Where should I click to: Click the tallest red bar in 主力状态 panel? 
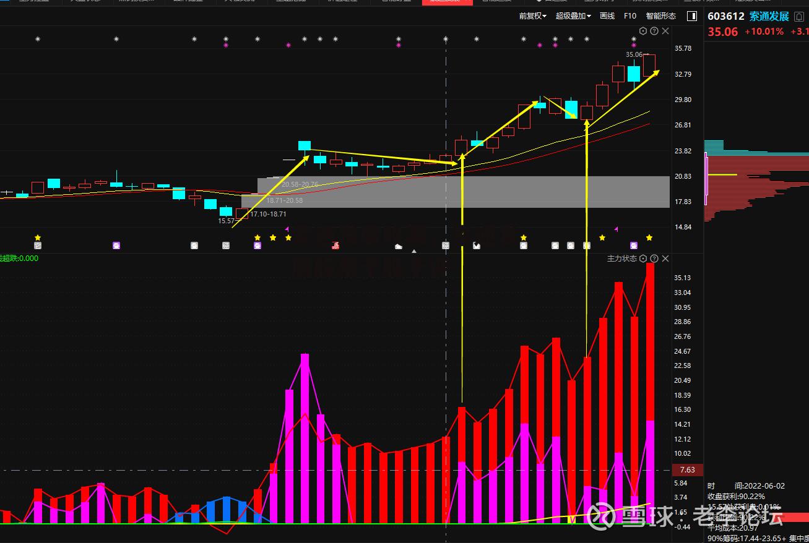650,393
